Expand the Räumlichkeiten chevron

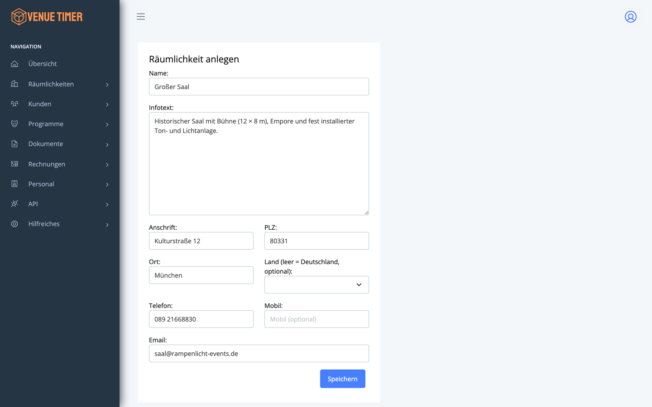click(x=107, y=85)
